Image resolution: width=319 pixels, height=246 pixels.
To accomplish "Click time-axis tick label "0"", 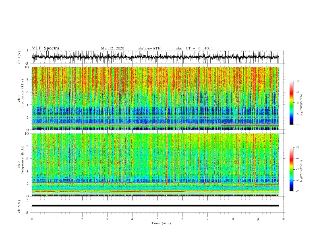I will 32,219.
